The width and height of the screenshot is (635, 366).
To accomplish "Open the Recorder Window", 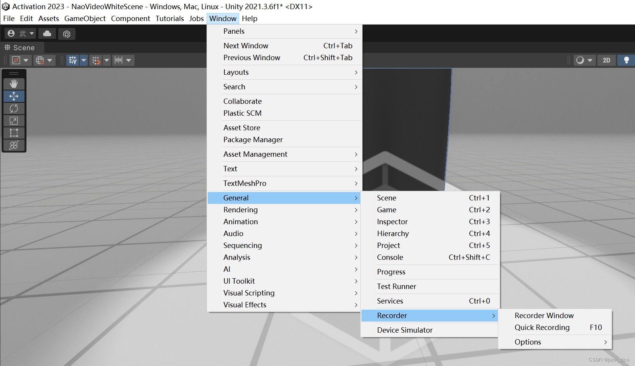I will point(555,315).
